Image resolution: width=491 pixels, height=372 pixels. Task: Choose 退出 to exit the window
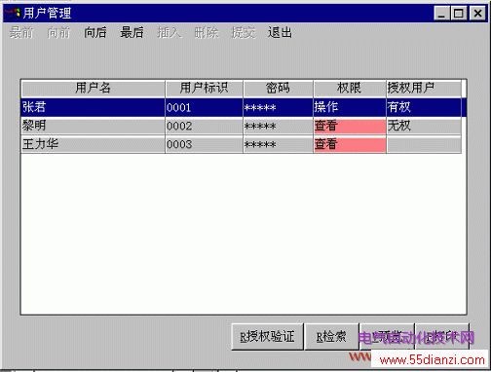pos(280,33)
